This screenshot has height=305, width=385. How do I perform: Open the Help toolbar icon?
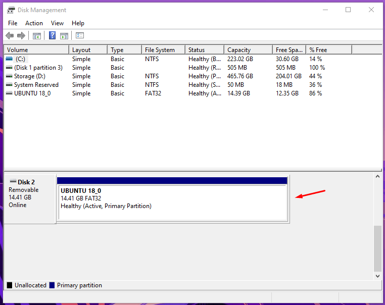click(x=52, y=35)
